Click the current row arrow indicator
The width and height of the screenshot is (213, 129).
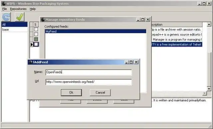32,44
